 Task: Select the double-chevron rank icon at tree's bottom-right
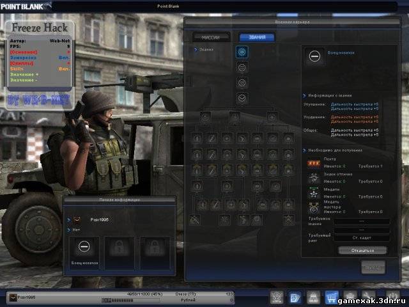pos(288,220)
